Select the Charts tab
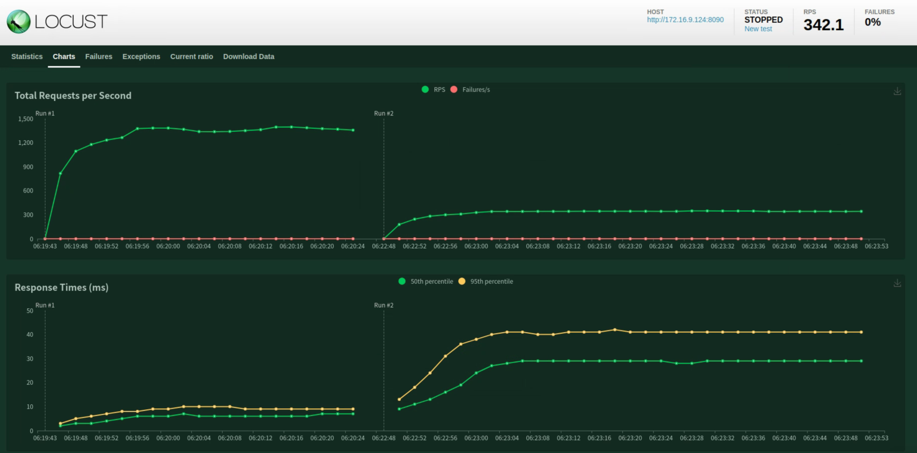Viewport: 917px width, 453px height. (64, 57)
